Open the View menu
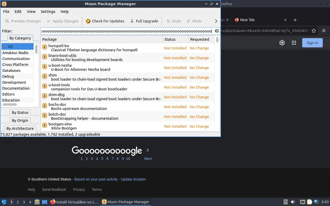 31,12
